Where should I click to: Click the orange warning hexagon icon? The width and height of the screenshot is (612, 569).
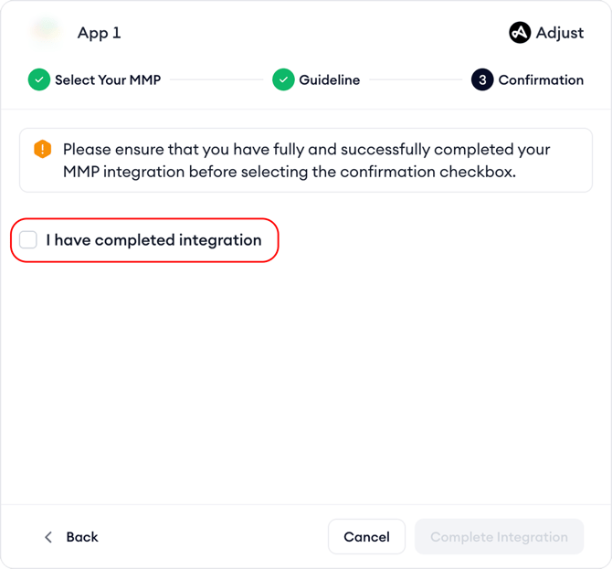tap(42, 150)
